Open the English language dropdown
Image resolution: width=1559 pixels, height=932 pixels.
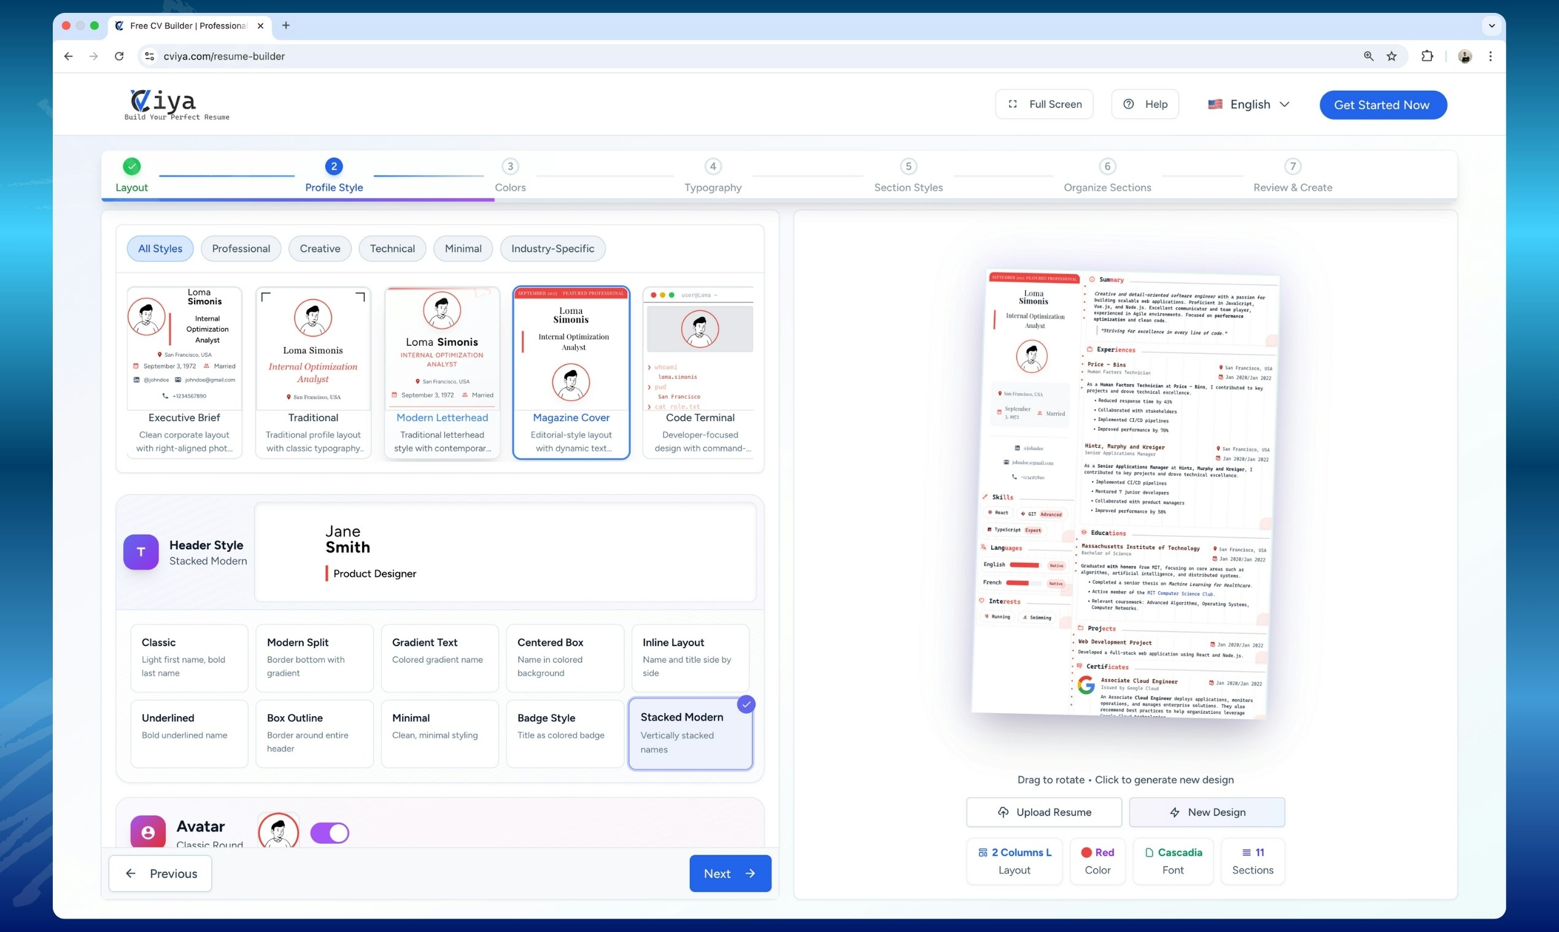pos(1248,104)
